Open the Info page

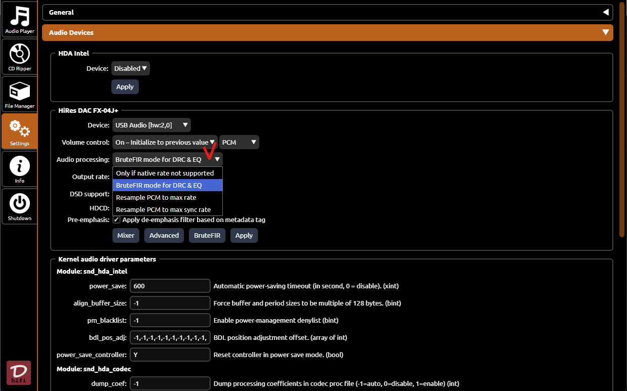click(x=19, y=169)
